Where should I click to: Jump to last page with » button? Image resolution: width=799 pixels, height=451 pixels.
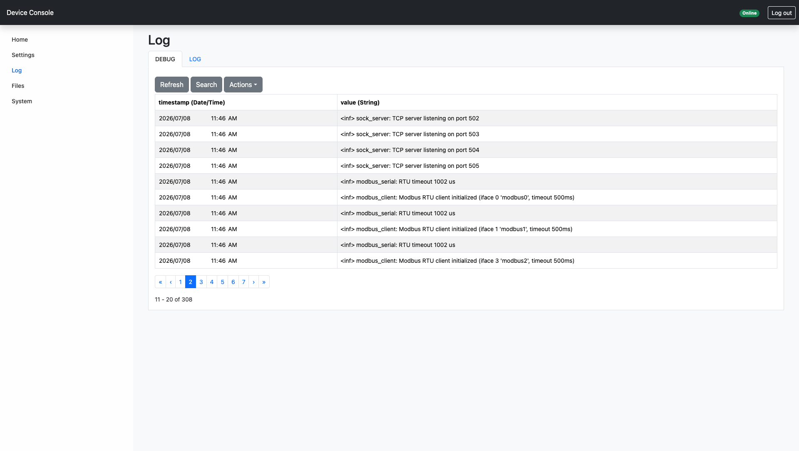(264, 282)
